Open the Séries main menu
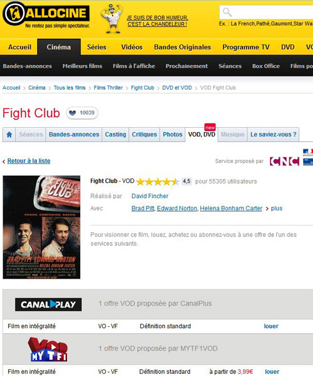This screenshot has width=313, height=382. pos(96,47)
